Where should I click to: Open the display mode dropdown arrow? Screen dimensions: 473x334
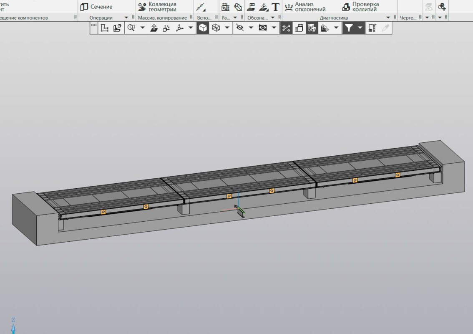coord(227,28)
